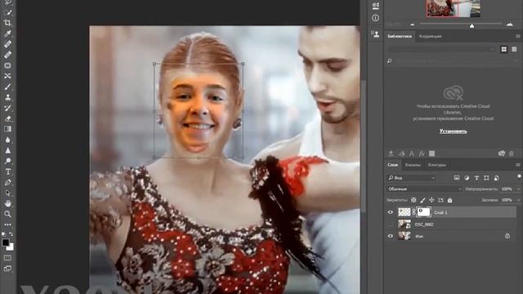Open the Clone Source panel icon
The image size is (523, 294).
click(376, 34)
